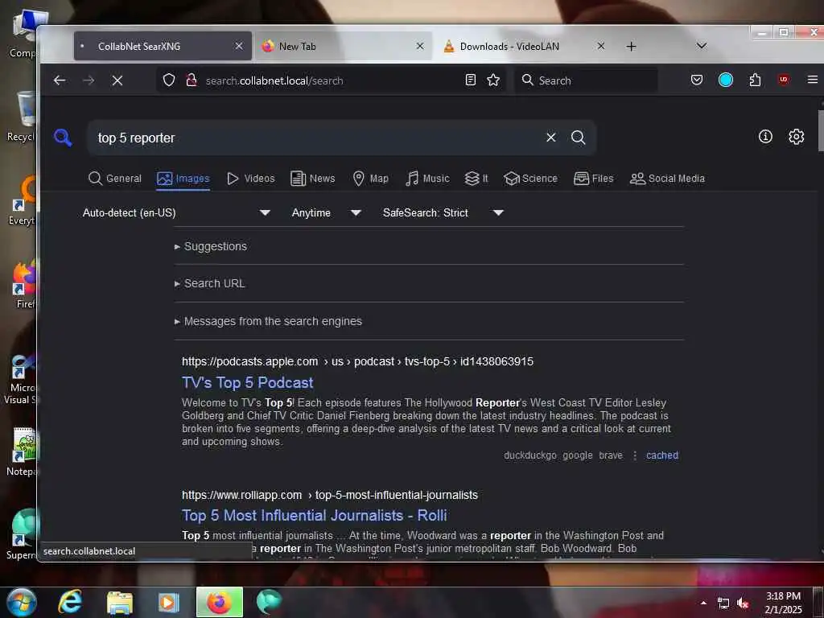Click the Firefox taskbar button
Image resolution: width=824 pixels, height=618 pixels.
point(219,602)
